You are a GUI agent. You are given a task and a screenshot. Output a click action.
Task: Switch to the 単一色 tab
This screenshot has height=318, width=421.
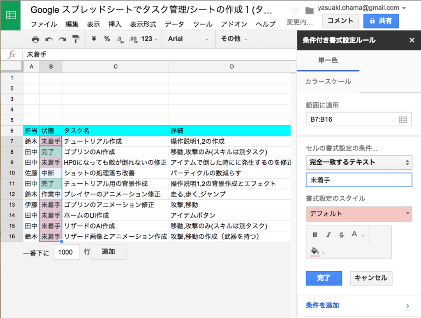tap(328, 60)
